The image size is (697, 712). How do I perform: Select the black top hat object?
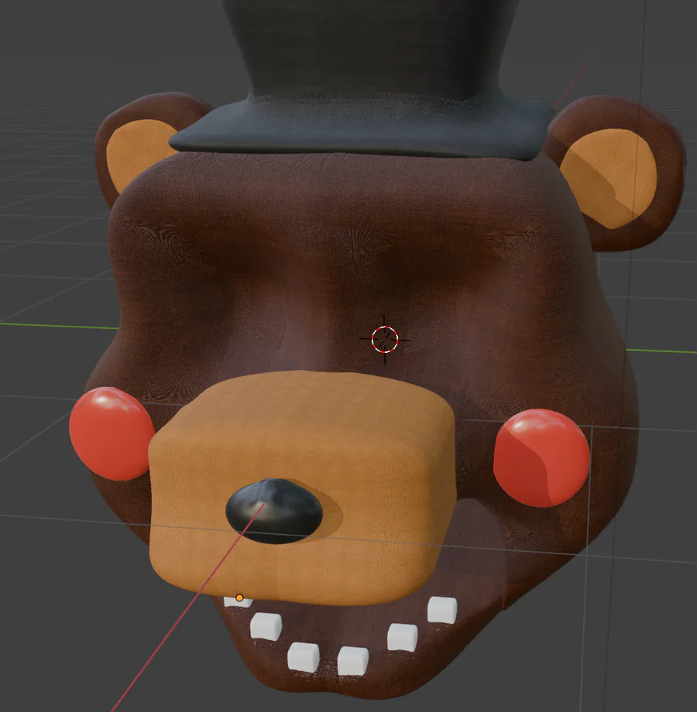363,82
